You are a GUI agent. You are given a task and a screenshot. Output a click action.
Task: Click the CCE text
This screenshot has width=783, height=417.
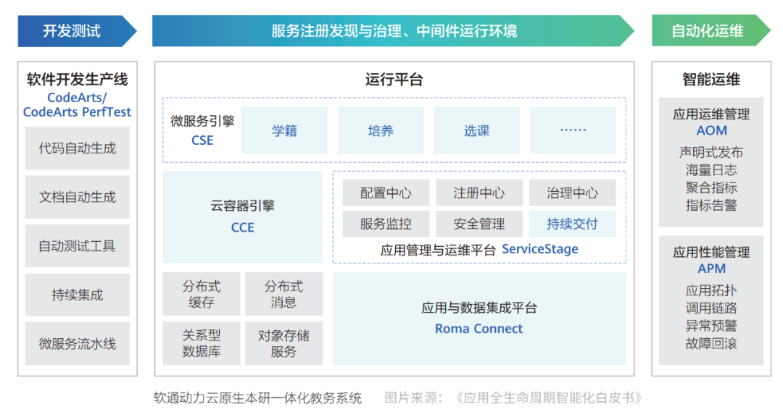(243, 227)
